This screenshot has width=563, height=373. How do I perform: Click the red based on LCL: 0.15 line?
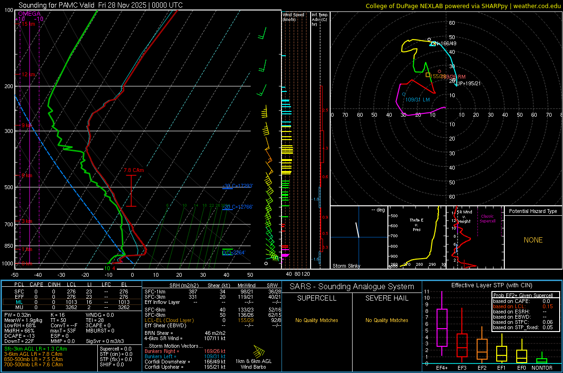(523, 306)
